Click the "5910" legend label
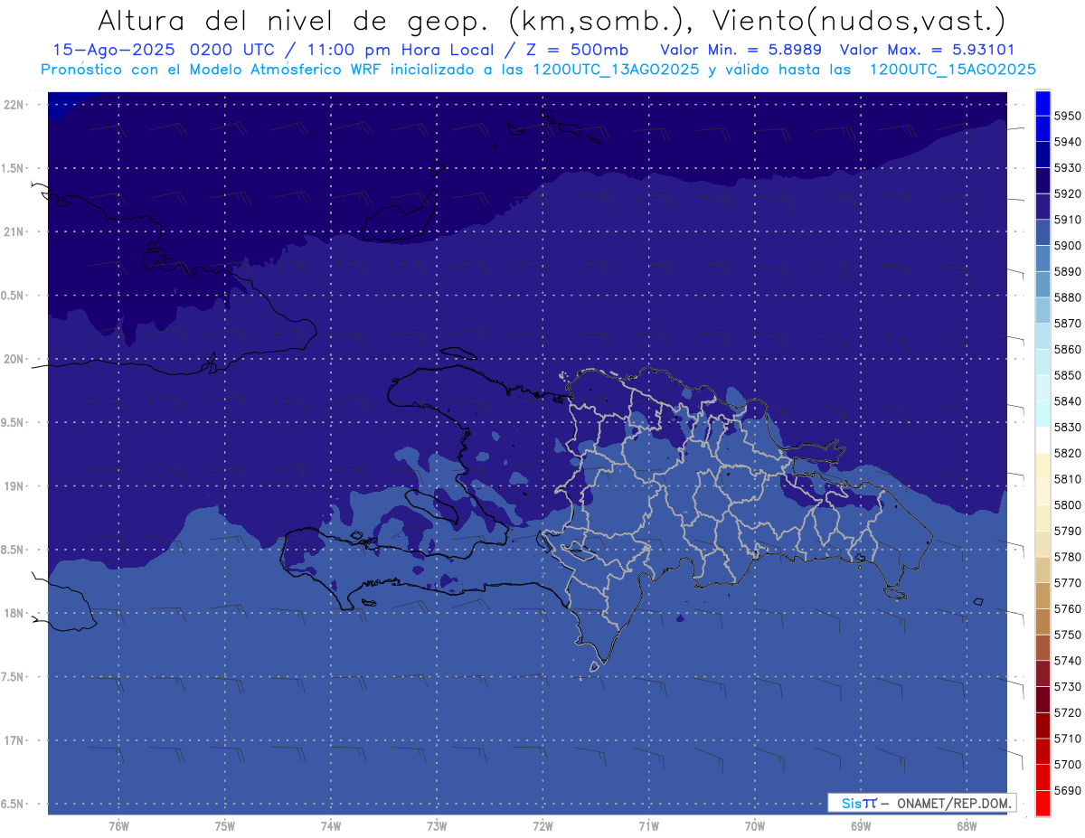This screenshot has width=1085, height=838. [1067, 220]
